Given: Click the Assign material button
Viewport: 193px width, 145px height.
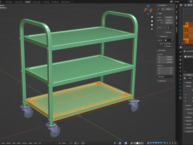Looking at the screenshot, I should (189, 75).
